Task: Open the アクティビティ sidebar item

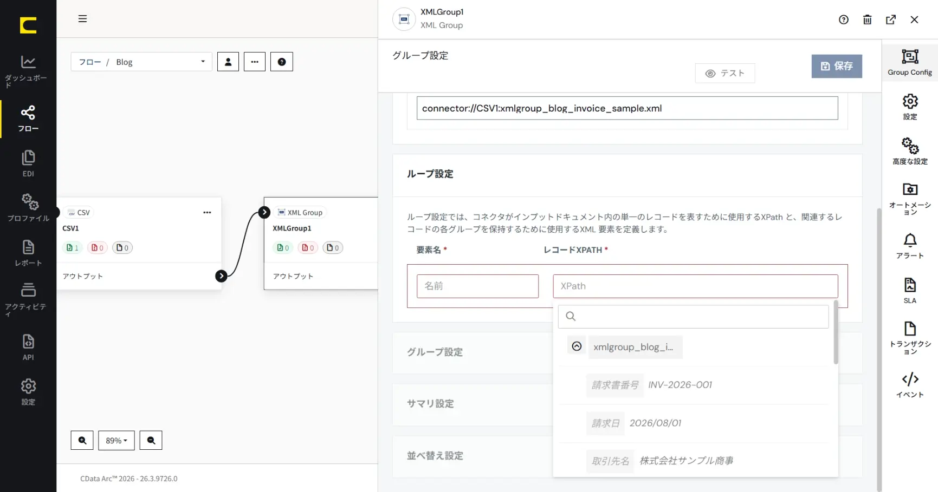Action: coord(28,299)
